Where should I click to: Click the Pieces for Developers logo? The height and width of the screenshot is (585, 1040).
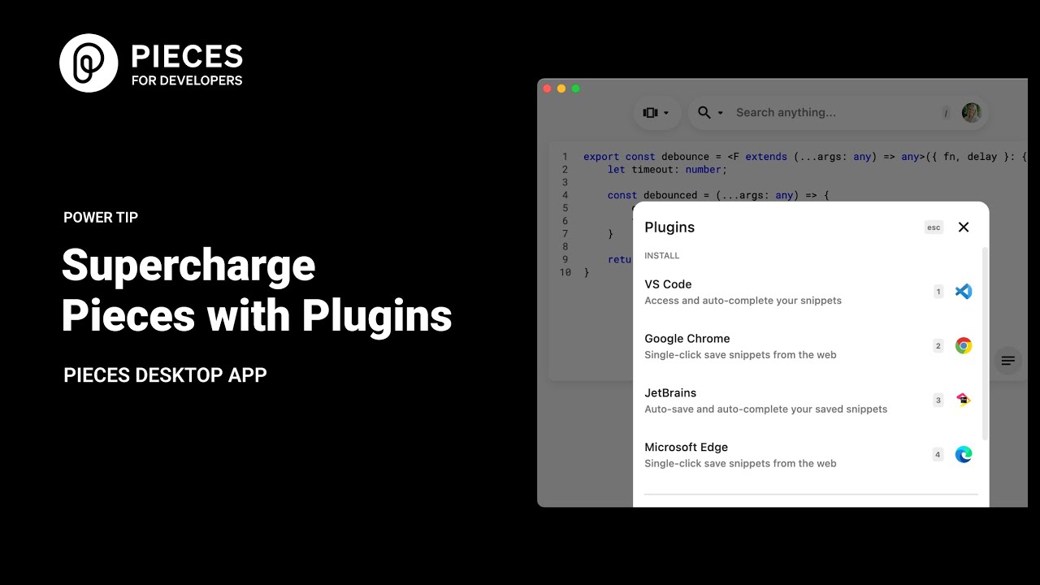pyautogui.click(x=151, y=63)
